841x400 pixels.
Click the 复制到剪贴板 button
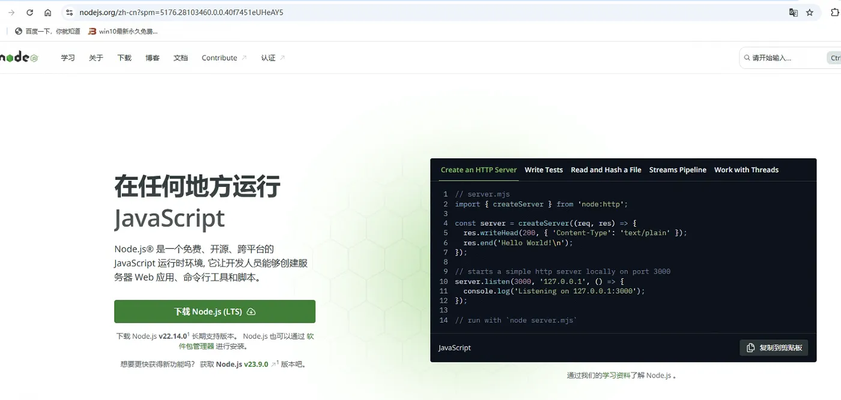774,348
